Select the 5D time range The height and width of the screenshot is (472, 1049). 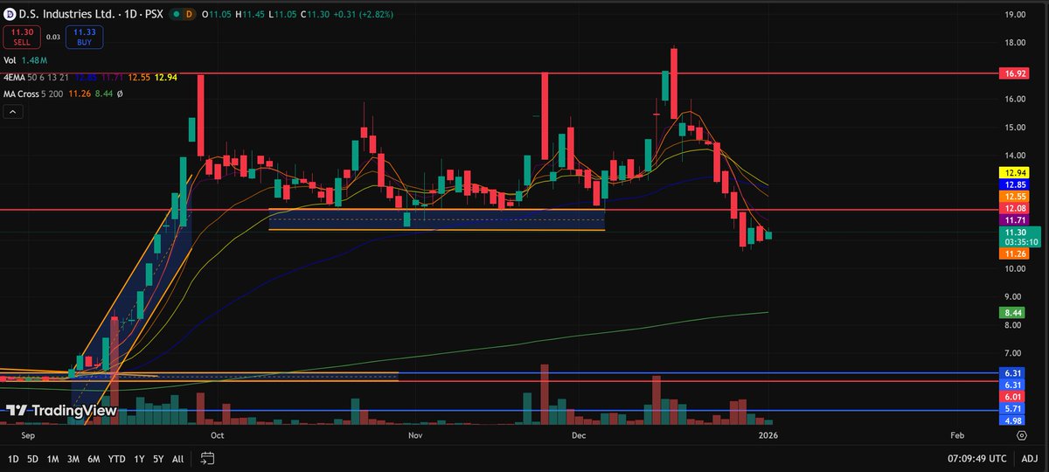point(32,458)
